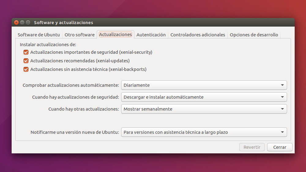Click the 'Cuando hay otras actualizaciones:' label

pos(84,109)
